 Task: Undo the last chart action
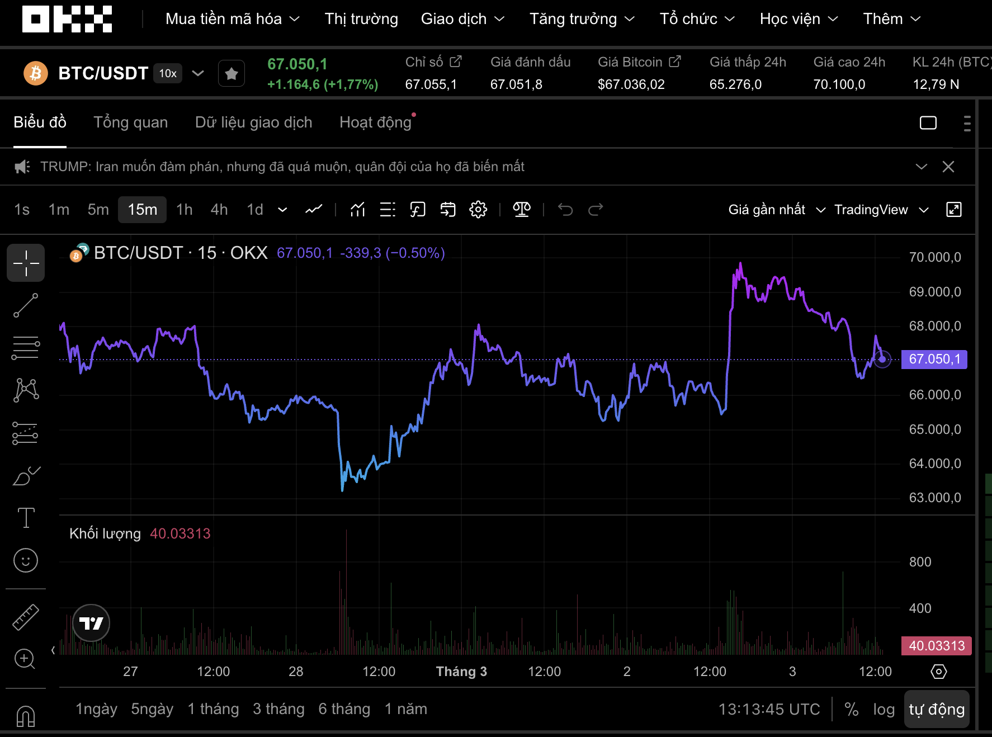[x=566, y=210]
